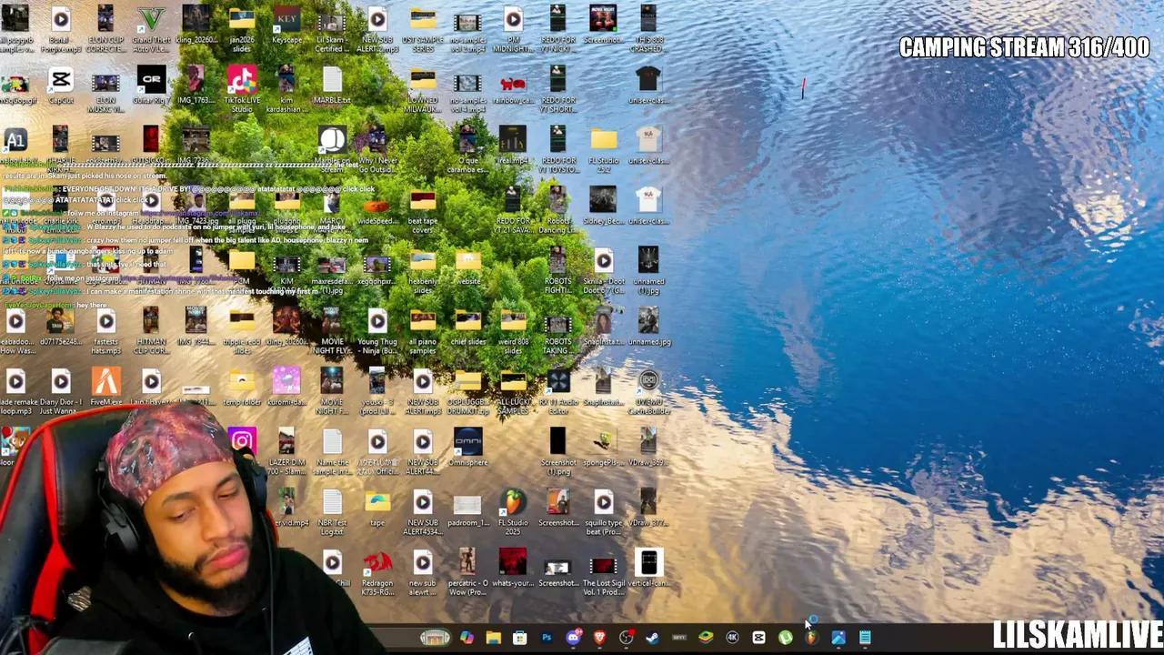Viewport: 1164px width, 655px height.
Task: Switch to OBS Studio in the taskbar
Action: 626,638
